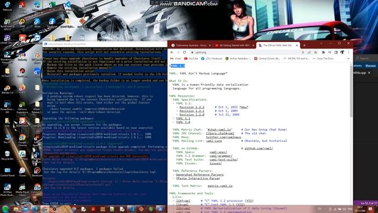Open yaml-grammar/ link
Screen dimensions: 378x213
(x=221, y=156)
